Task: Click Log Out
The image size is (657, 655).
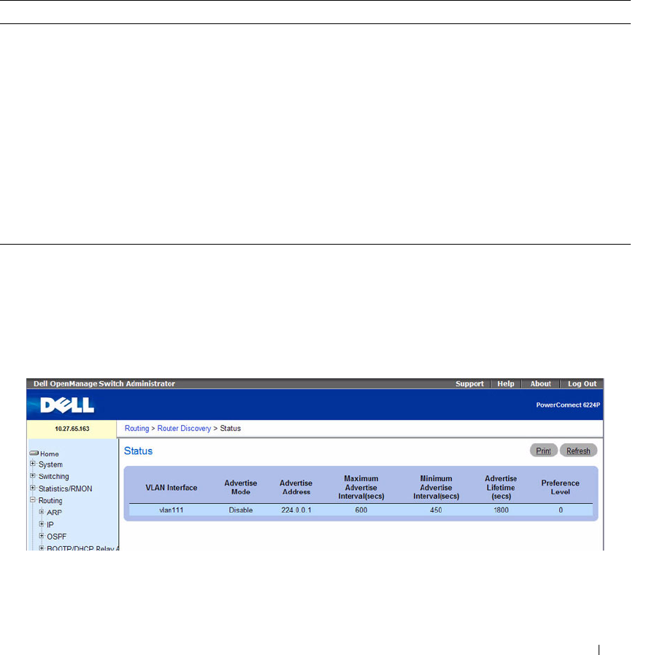Action: coord(582,384)
